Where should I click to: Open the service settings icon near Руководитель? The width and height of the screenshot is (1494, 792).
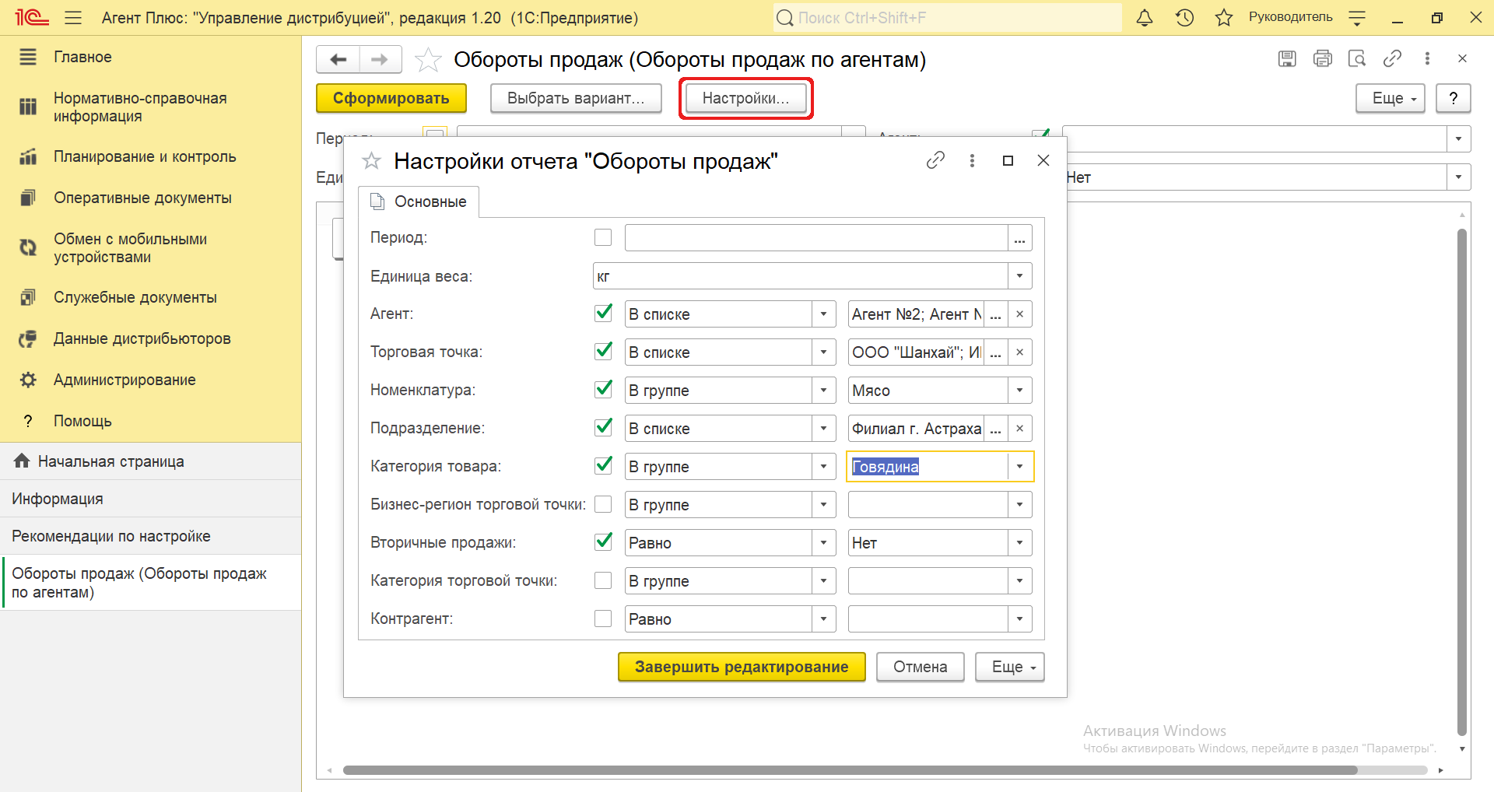tap(1356, 17)
